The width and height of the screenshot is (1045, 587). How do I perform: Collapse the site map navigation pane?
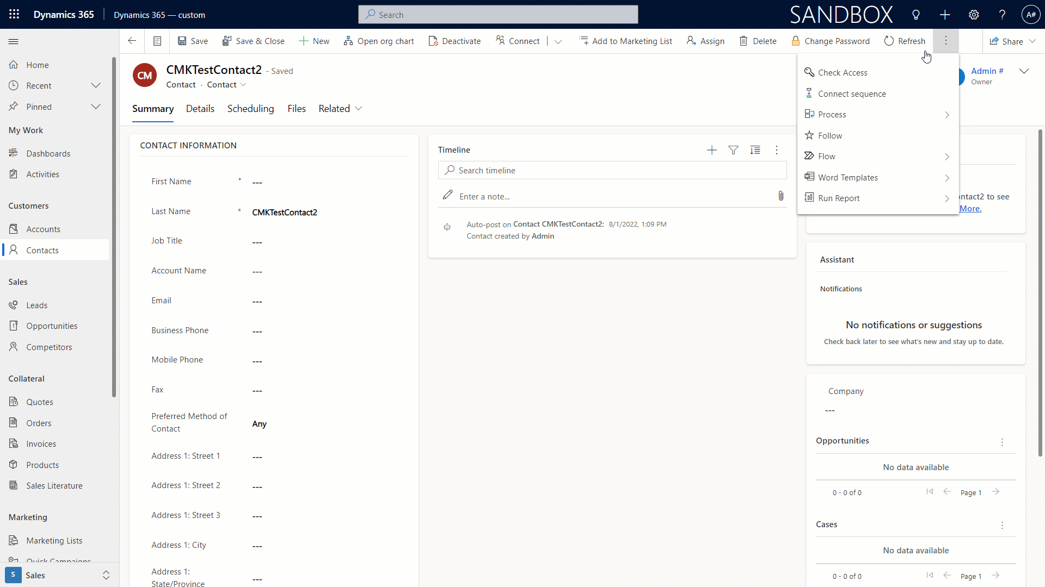click(x=13, y=41)
